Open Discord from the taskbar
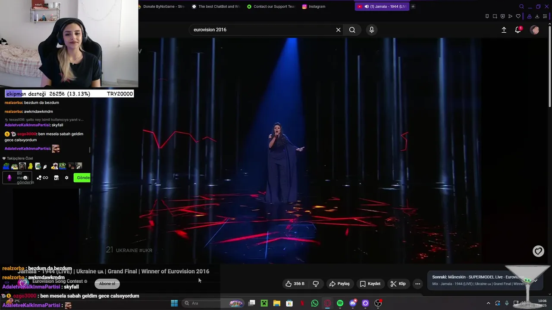Screen dimensions: 552x310 (x=353, y=303)
